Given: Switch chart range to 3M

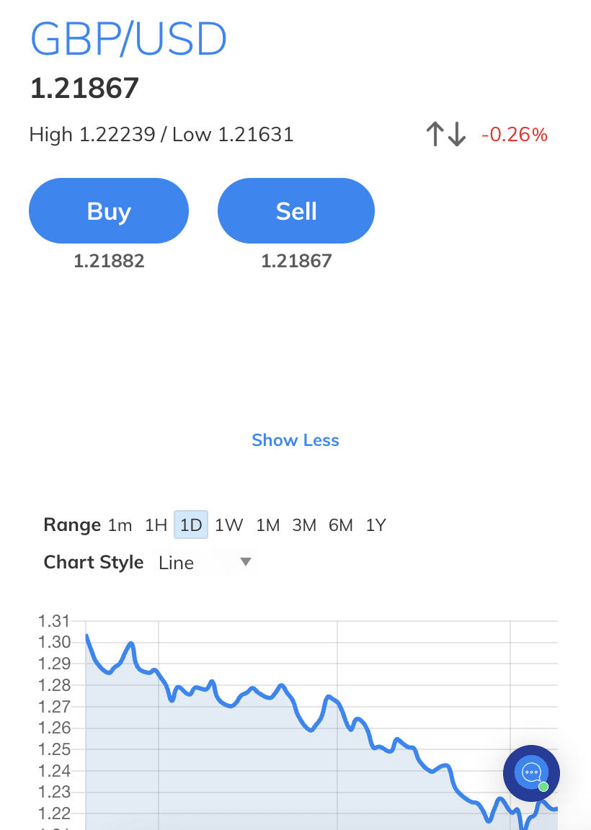Looking at the screenshot, I should [304, 525].
